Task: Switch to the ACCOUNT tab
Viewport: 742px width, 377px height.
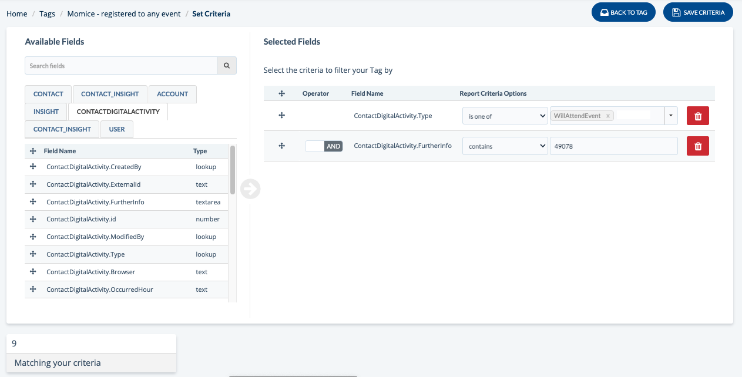Action: (x=172, y=94)
